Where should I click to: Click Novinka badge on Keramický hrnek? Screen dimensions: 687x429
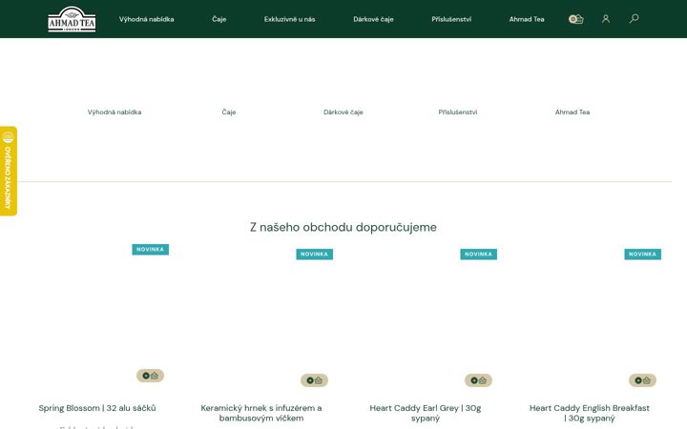314,255
